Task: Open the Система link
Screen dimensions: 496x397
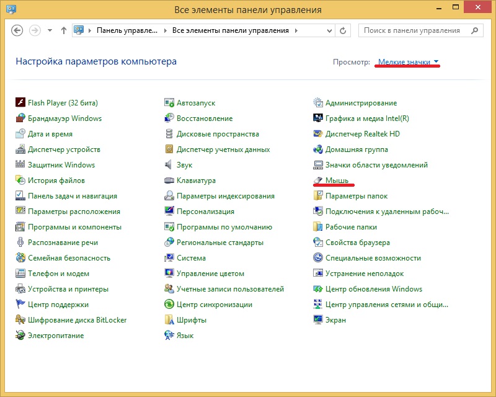Action: point(192,258)
